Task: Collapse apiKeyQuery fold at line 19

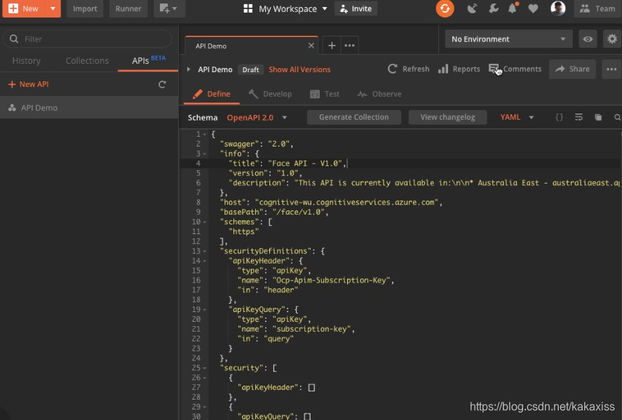Action: pos(205,310)
